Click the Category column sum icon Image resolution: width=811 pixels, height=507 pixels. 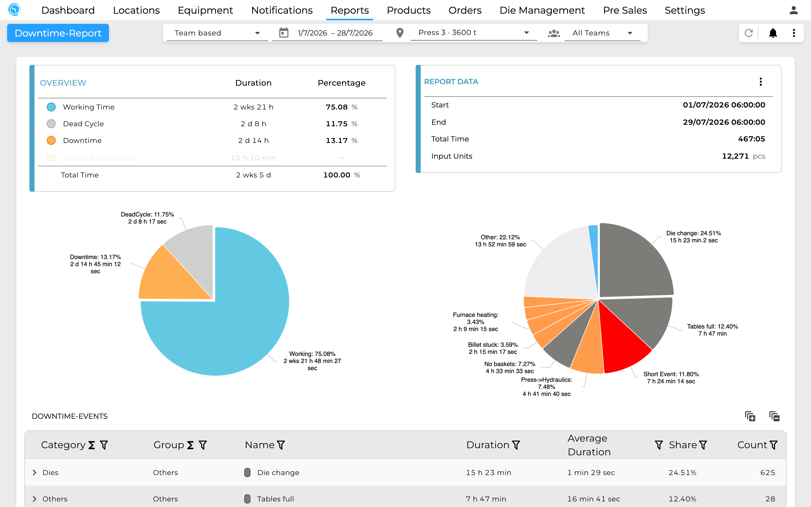(91, 445)
